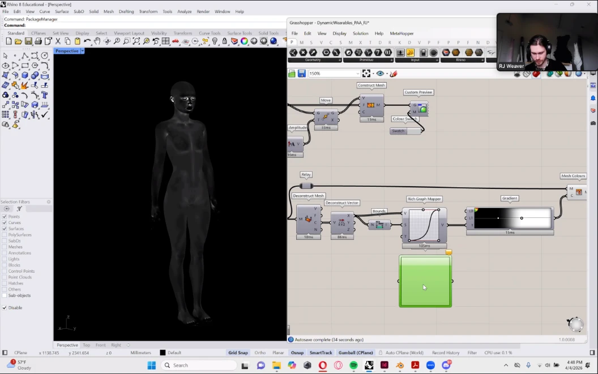Image resolution: width=598 pixels, height=374 pixels.
Task: Click the Grasshopper preview eye icon
Action: click(x=380, y=74)
